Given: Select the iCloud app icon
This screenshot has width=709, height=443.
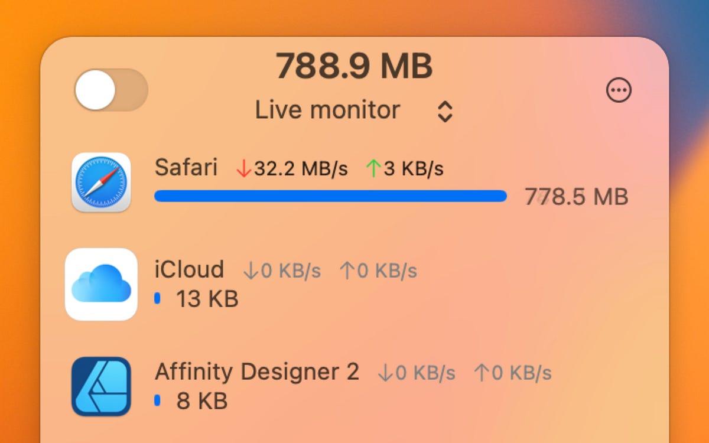Looking at the screenshot, I should (101, 285).
